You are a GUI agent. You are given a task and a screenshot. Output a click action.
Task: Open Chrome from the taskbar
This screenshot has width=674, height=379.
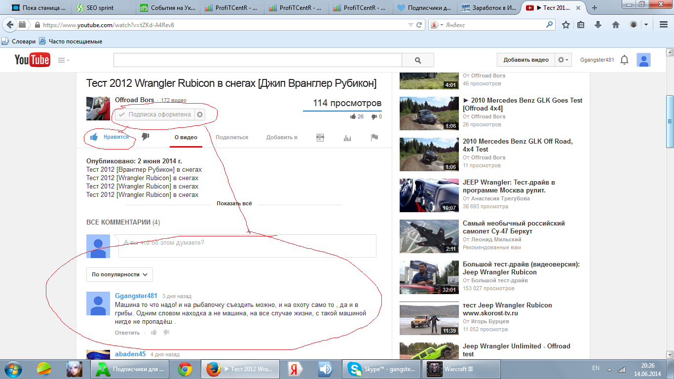coord(185,369)
